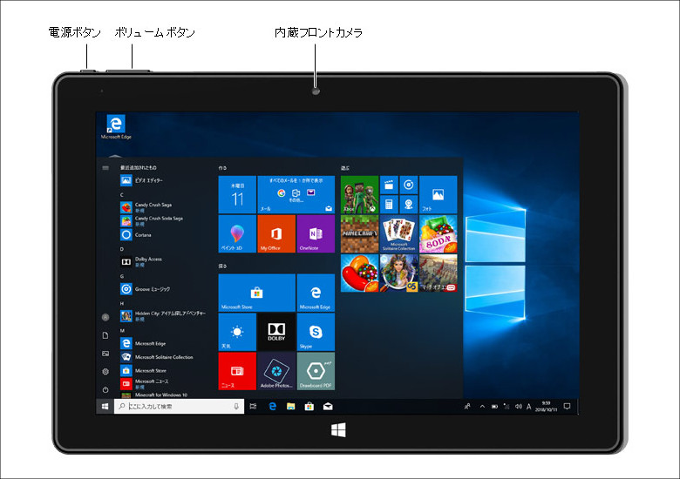Open Minecraft for Windows 10 list entry
Image resolution: width=680 pixels, height=479 pixels.
[x=154, y=395]
